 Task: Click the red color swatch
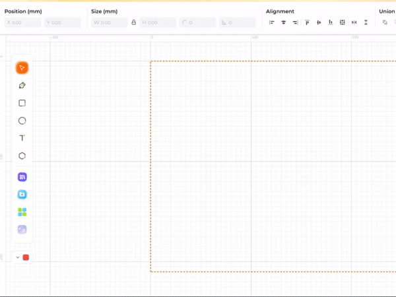(26, 257)
